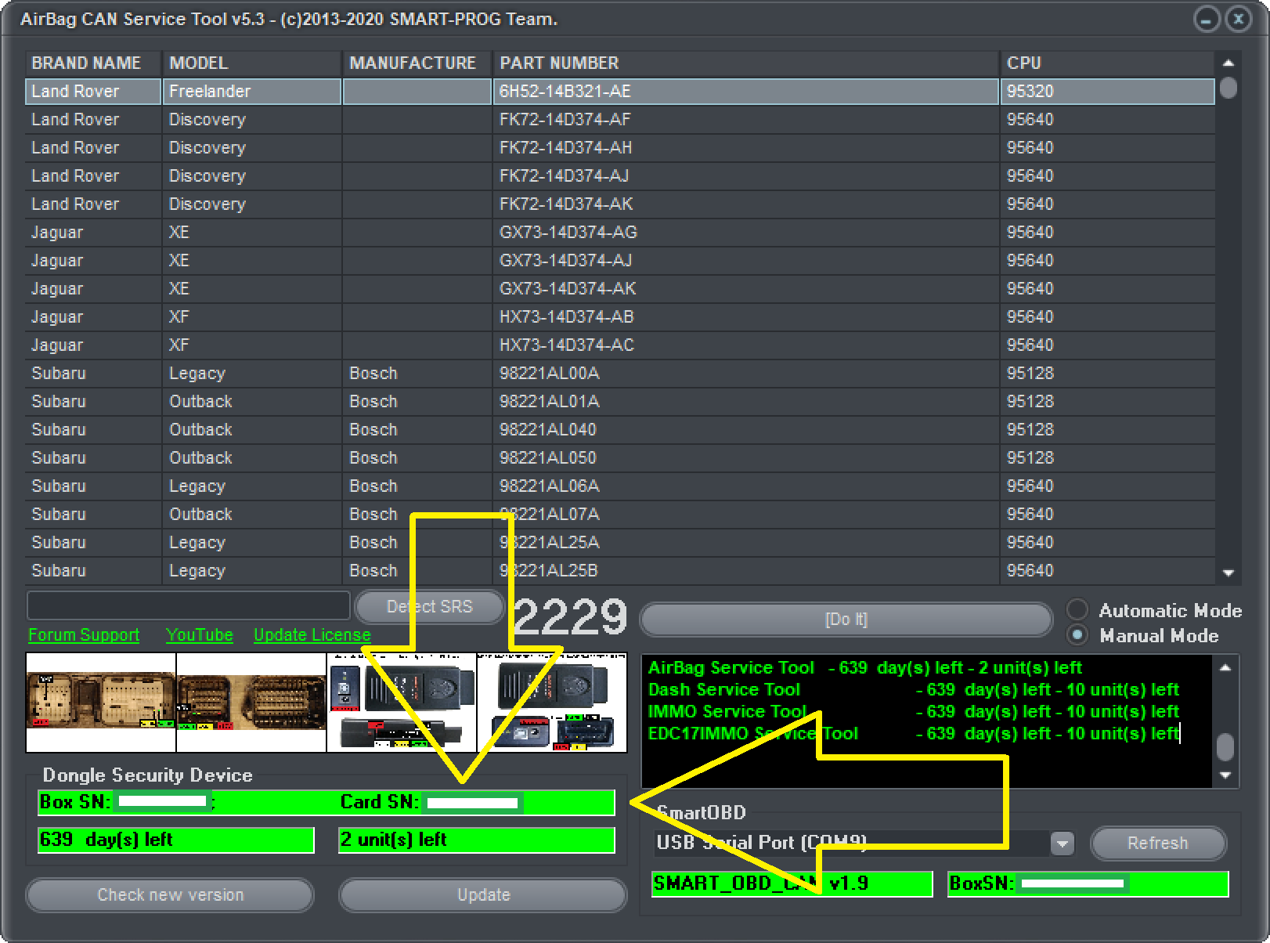Click license log scrollbar up arrow
Image resolution: width=1270 pixels, height=943 pixels.
(1225, 668)
